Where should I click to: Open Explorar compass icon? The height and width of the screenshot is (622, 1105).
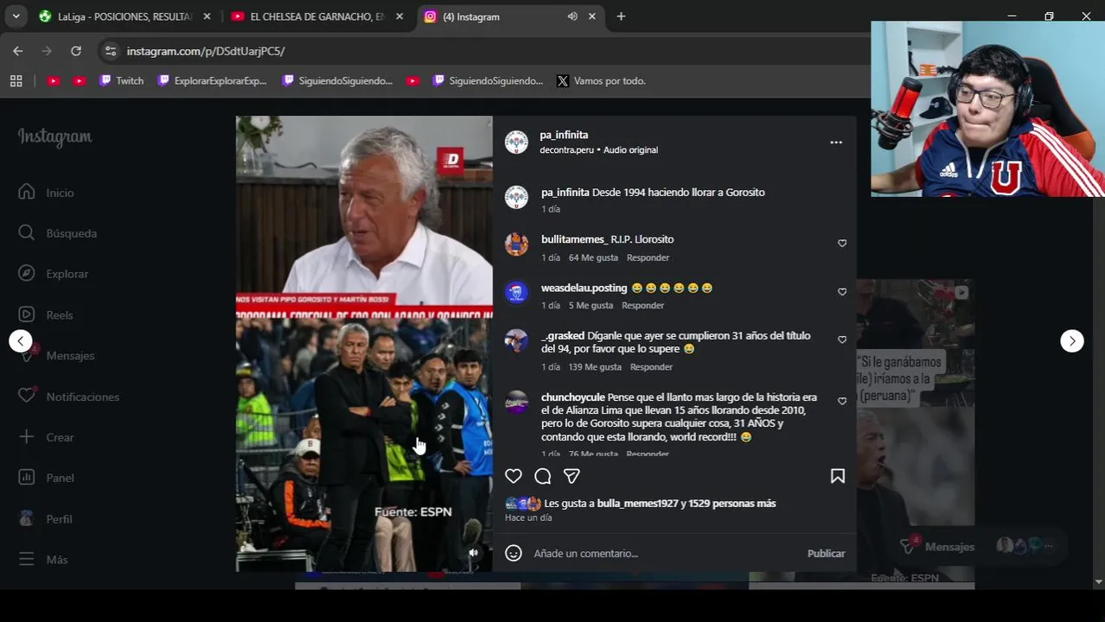(x=27, y=273)
